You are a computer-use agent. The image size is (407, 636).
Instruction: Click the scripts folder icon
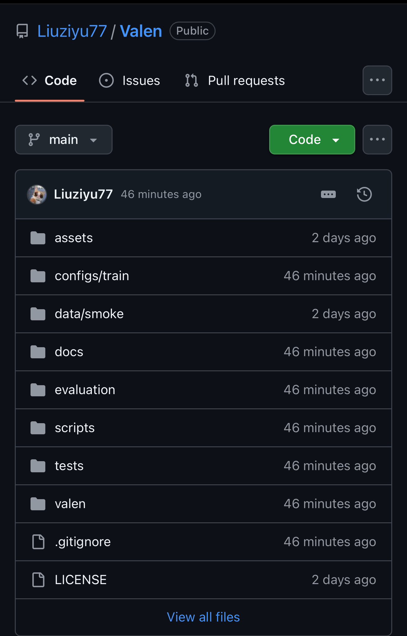coord(38,428)
